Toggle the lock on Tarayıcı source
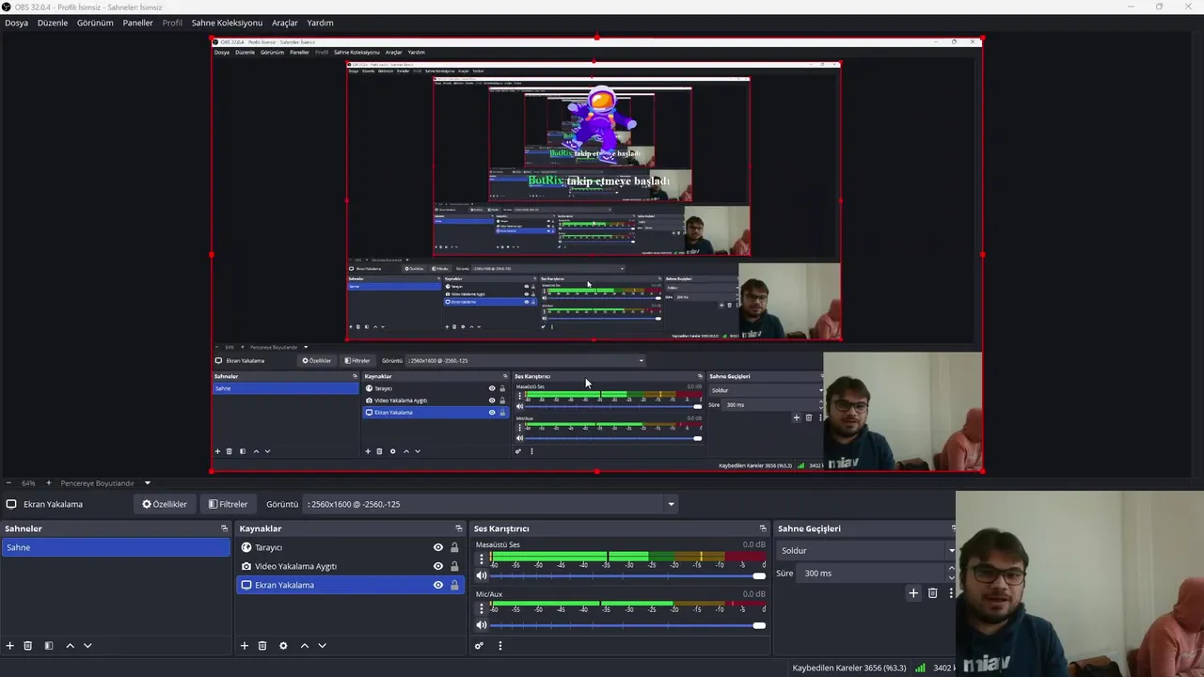 click(x=454, y=547)
